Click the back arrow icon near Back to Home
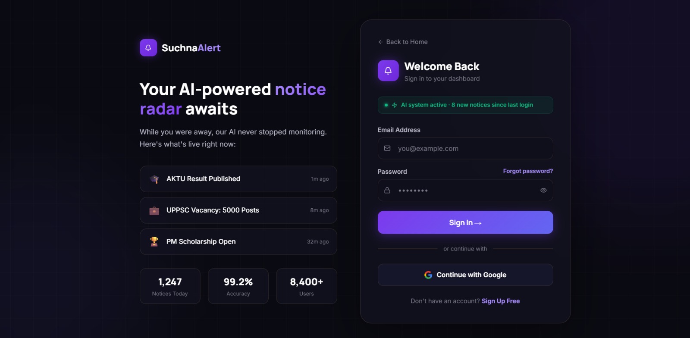Screen dimensions: 690x338 (380, 42)
